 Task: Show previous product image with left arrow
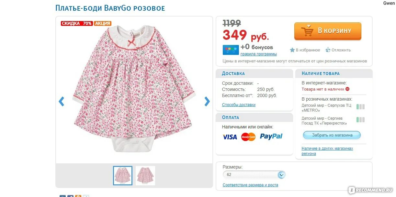61,102
